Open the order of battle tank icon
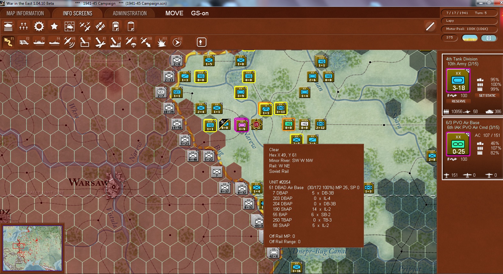The height and width of the screenshot is (274, 503). 8,26
